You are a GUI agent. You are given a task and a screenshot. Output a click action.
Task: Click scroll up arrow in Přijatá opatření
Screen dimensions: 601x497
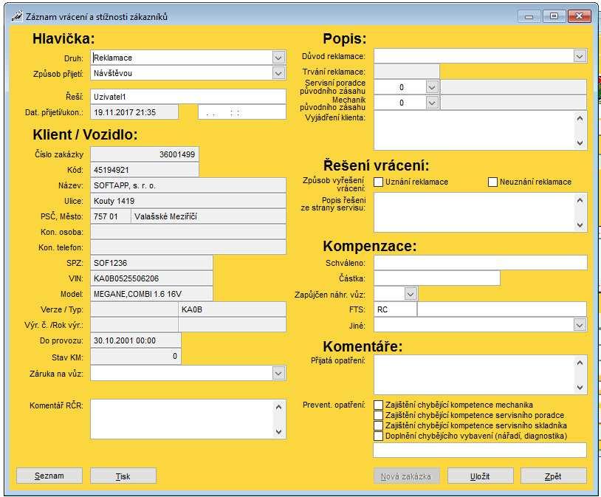coord(580,363)
